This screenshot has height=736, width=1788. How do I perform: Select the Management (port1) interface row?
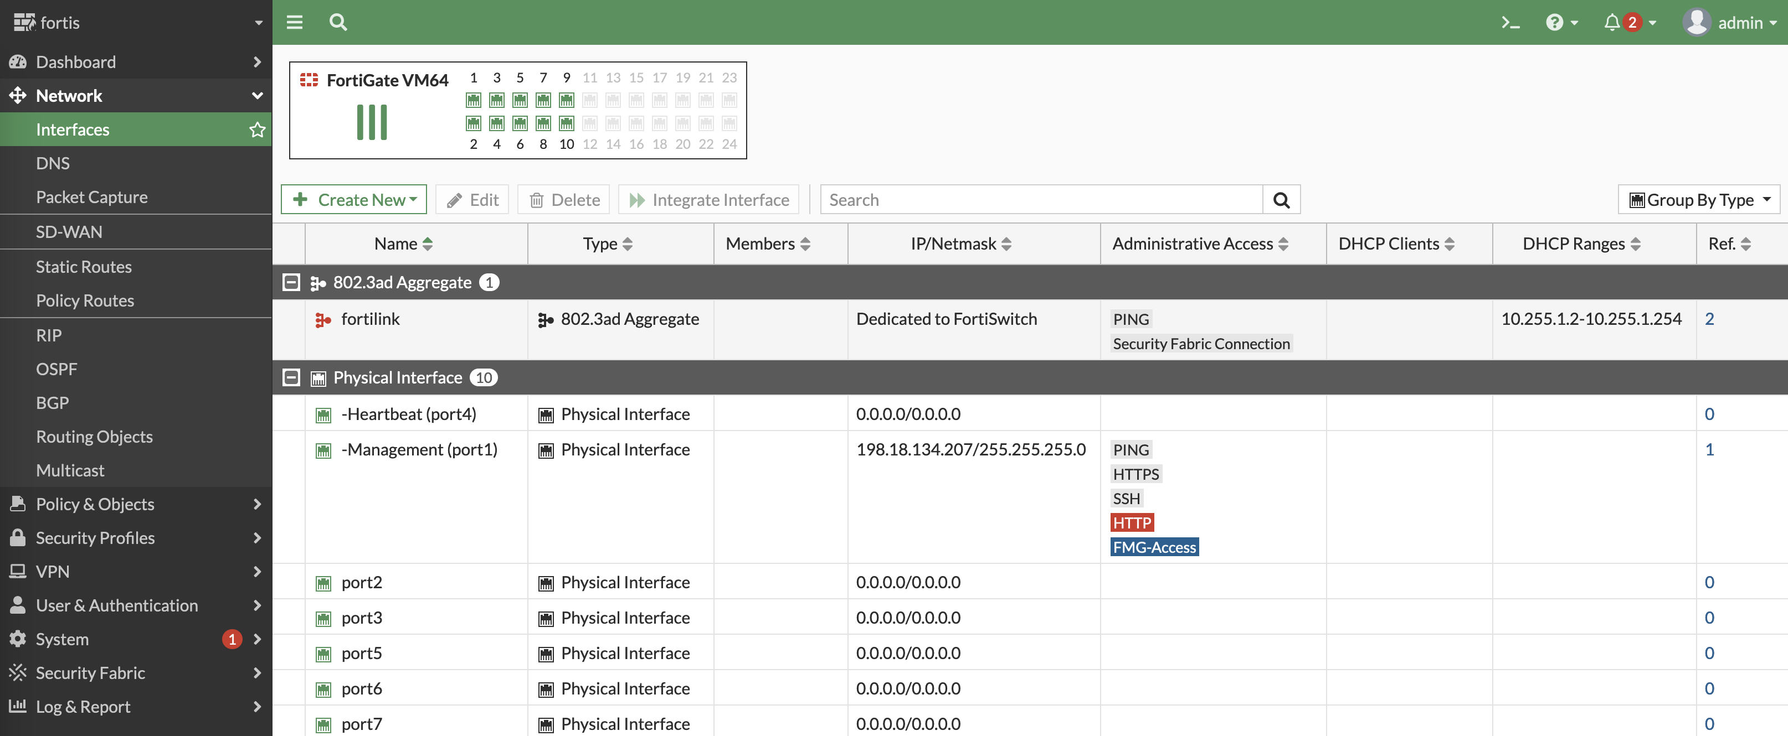tap(419, 449)
